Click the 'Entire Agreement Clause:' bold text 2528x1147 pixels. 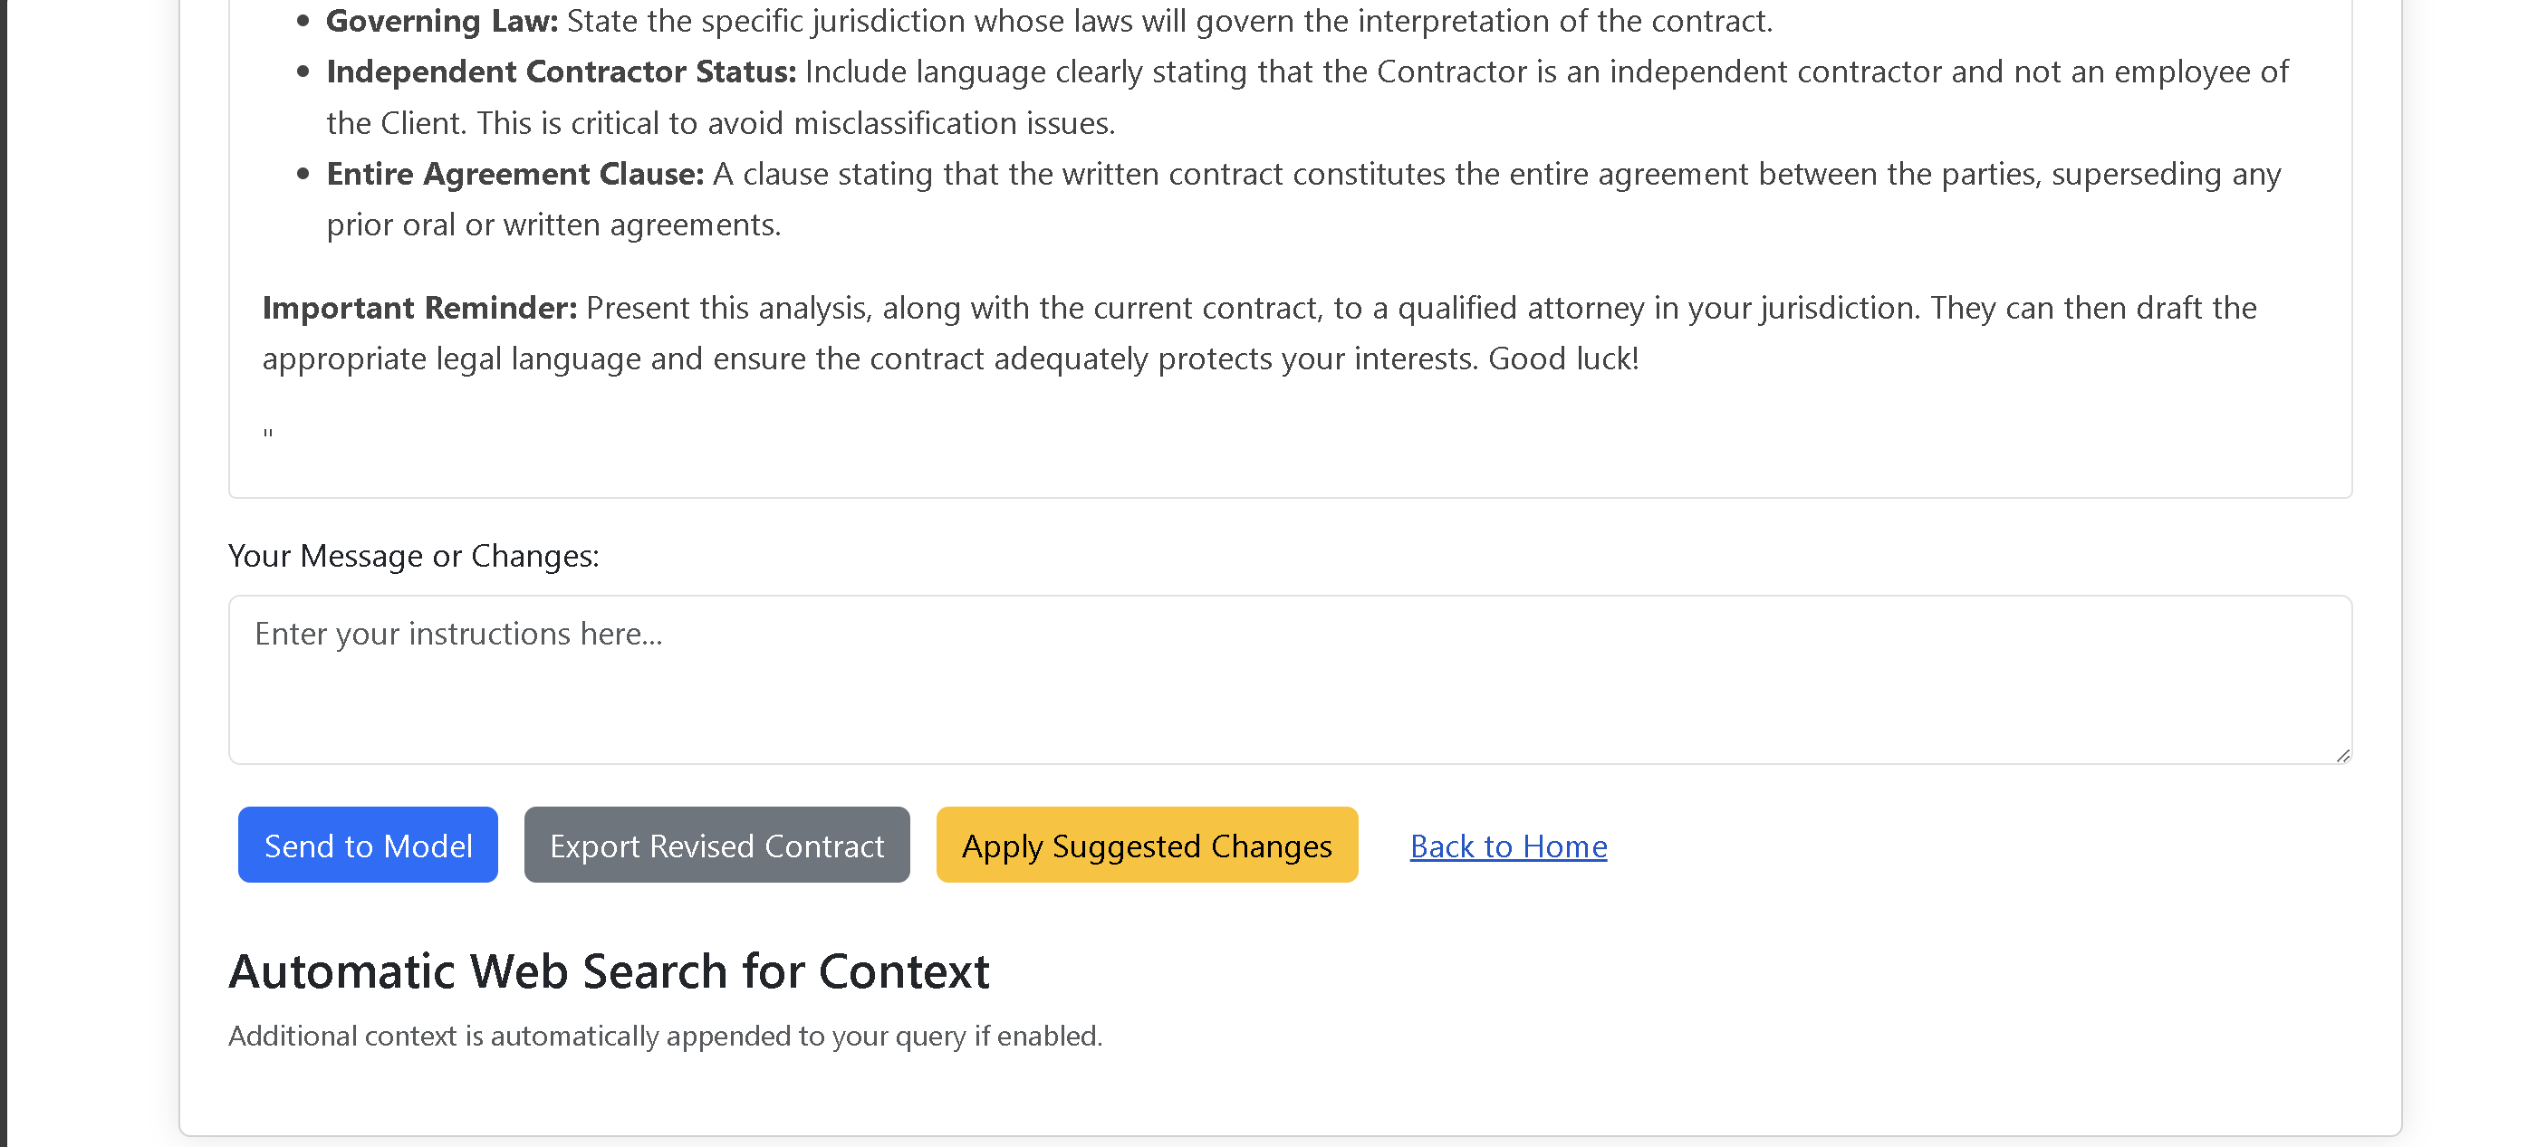point(515,174)
